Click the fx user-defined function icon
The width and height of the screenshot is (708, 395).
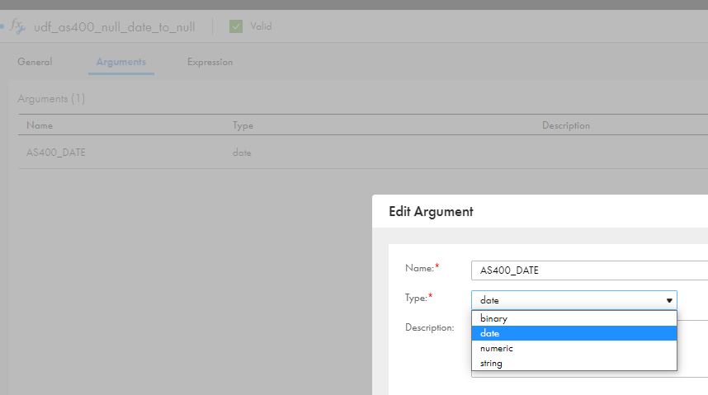[17, 26]
